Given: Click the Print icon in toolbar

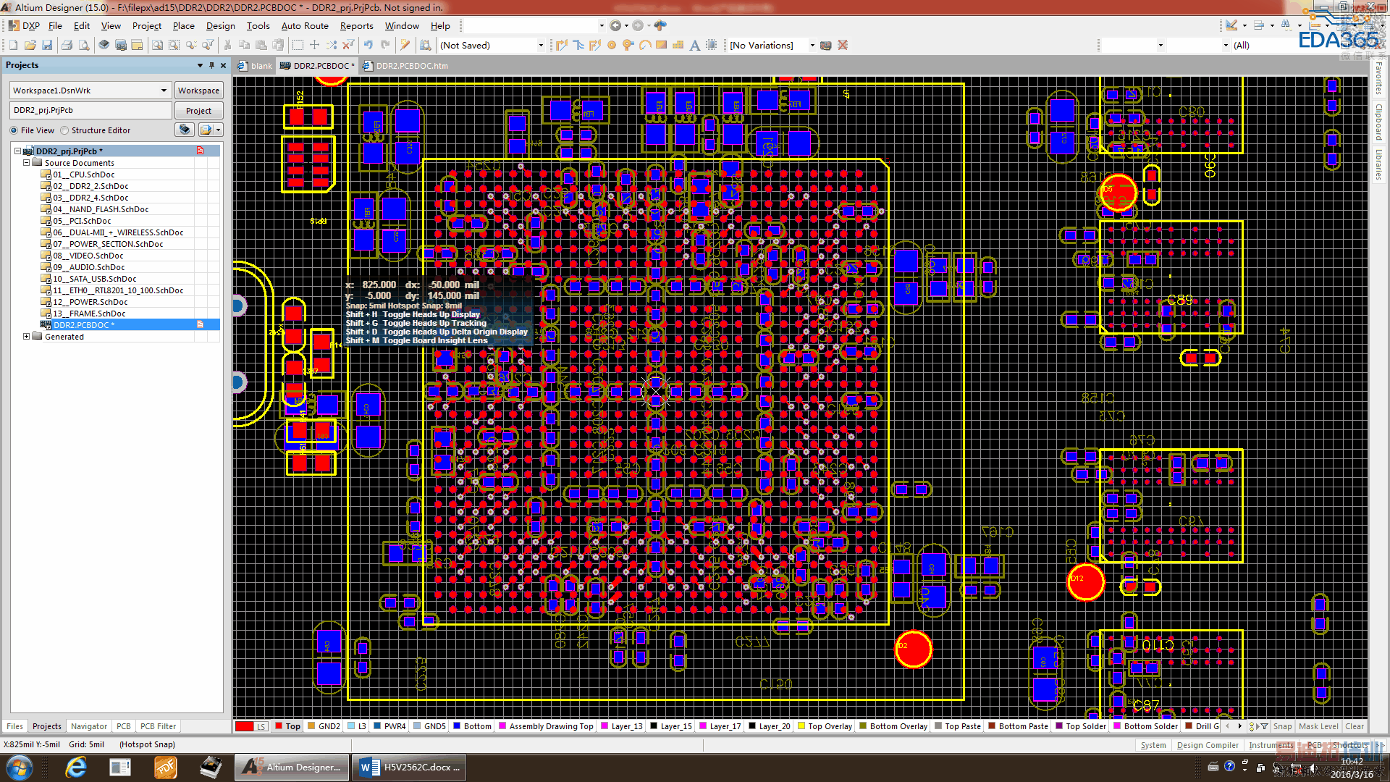Looking at the screenshot, I should pyautogui.click(x=67, y=45).
